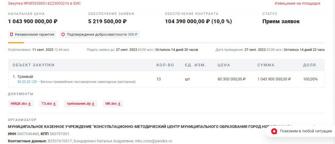Viewport: 335px width, 144px height.
Task: Click download arrow on МК.doc
Action: [119, 104]
